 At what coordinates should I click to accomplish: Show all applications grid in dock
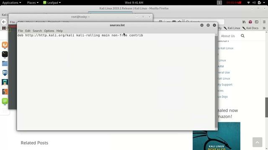[x=5, y=111]
